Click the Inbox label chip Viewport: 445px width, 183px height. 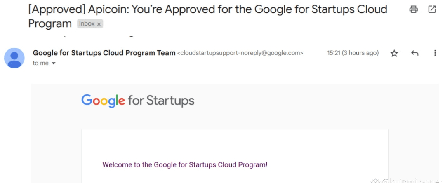87,24
